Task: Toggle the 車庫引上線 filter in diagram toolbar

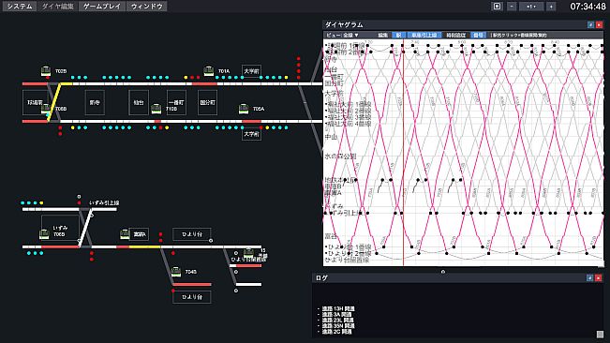Action: [424, 35]
